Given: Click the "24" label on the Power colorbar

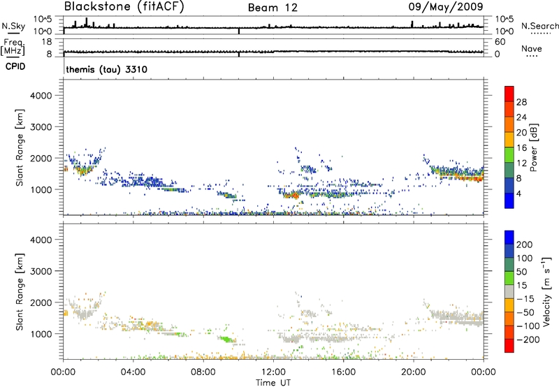Looking at the screenshot, I should point(521,117).
